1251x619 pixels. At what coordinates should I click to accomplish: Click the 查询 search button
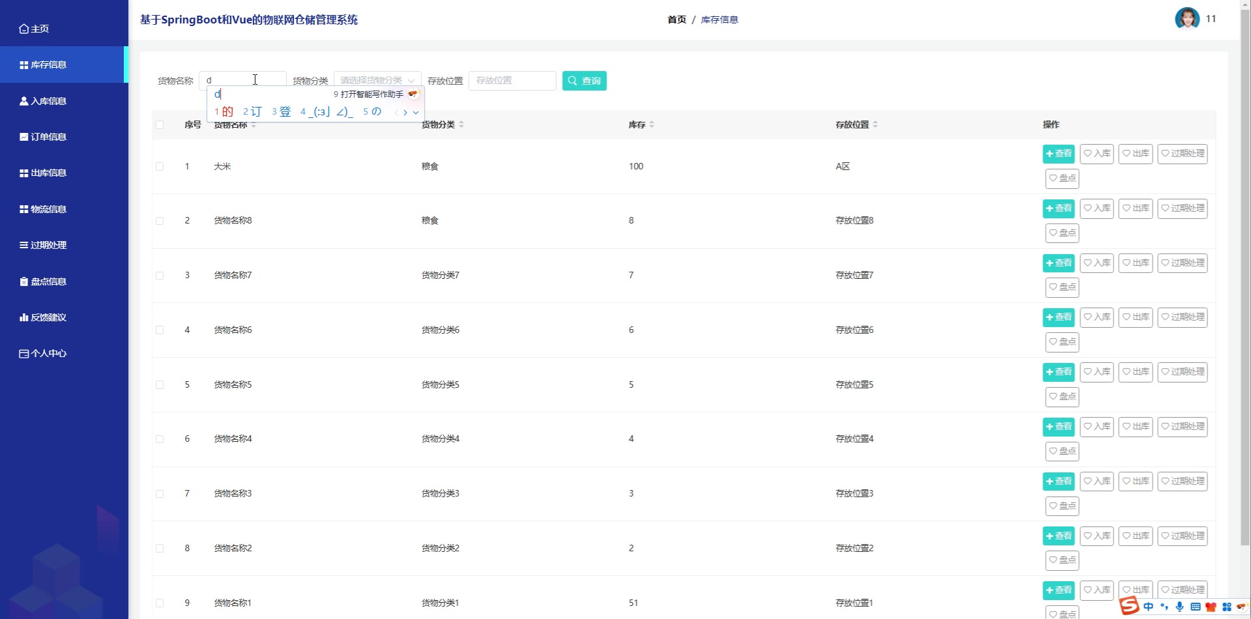[x=584, y=81]
